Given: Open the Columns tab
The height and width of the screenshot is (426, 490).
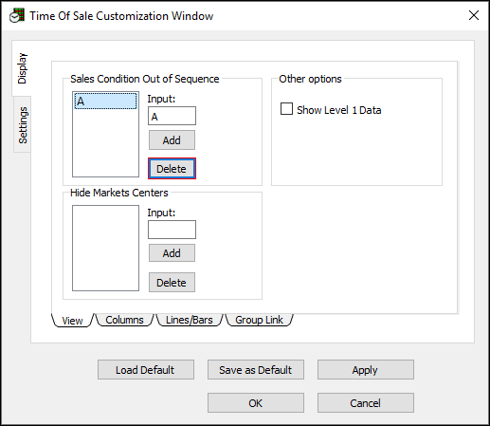Looking at the screenshot, I should pyautogui.click(x=124, y=320).
